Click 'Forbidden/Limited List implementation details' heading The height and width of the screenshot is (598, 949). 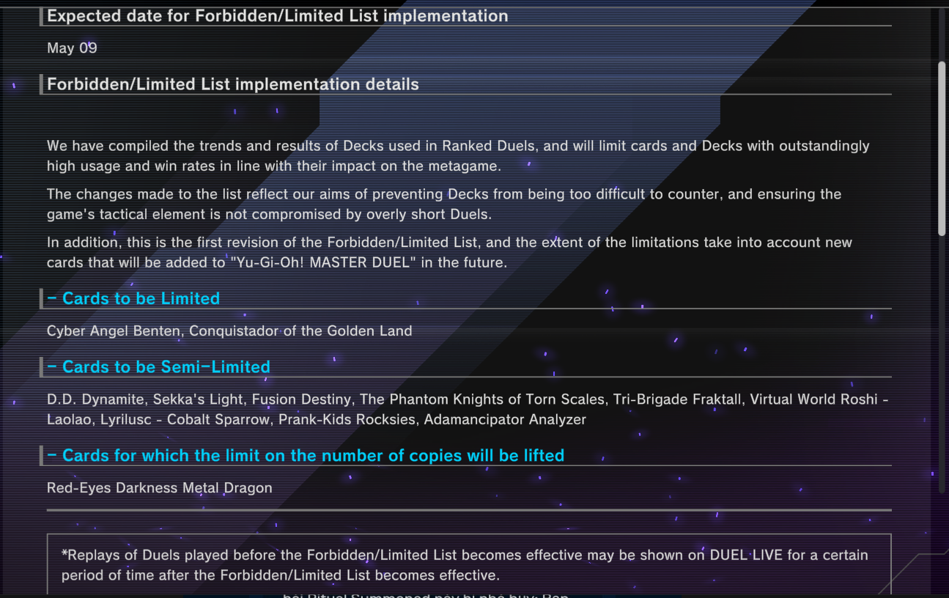233,84
